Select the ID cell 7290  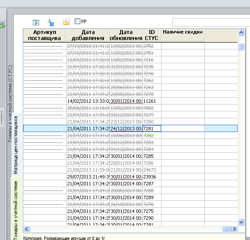[152, 218]
